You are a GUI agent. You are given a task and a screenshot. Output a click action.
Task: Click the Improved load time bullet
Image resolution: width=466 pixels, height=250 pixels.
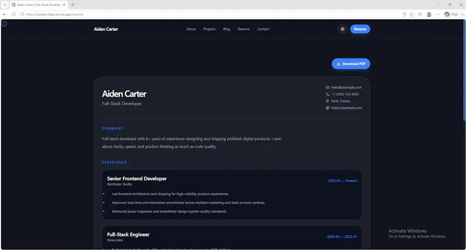click(x=188, y=203)
